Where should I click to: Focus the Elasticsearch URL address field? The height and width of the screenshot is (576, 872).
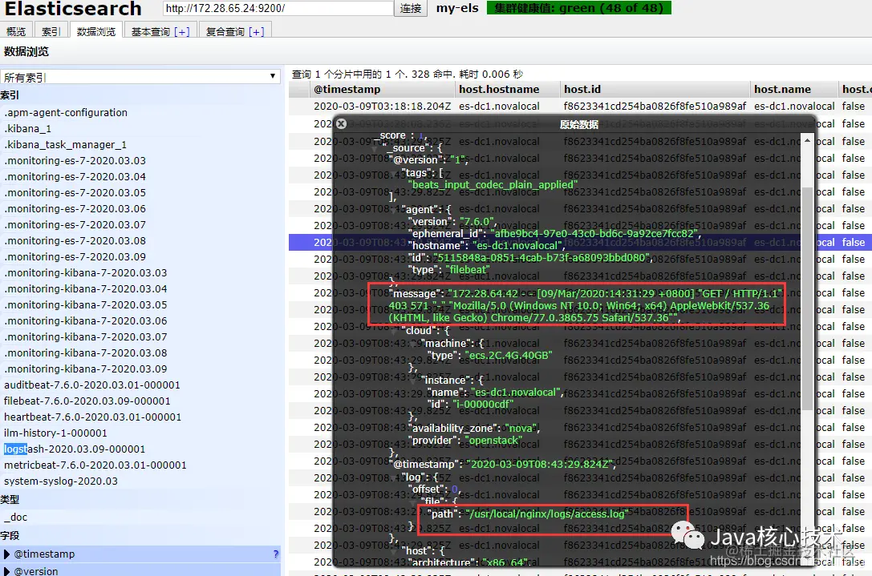278,8
